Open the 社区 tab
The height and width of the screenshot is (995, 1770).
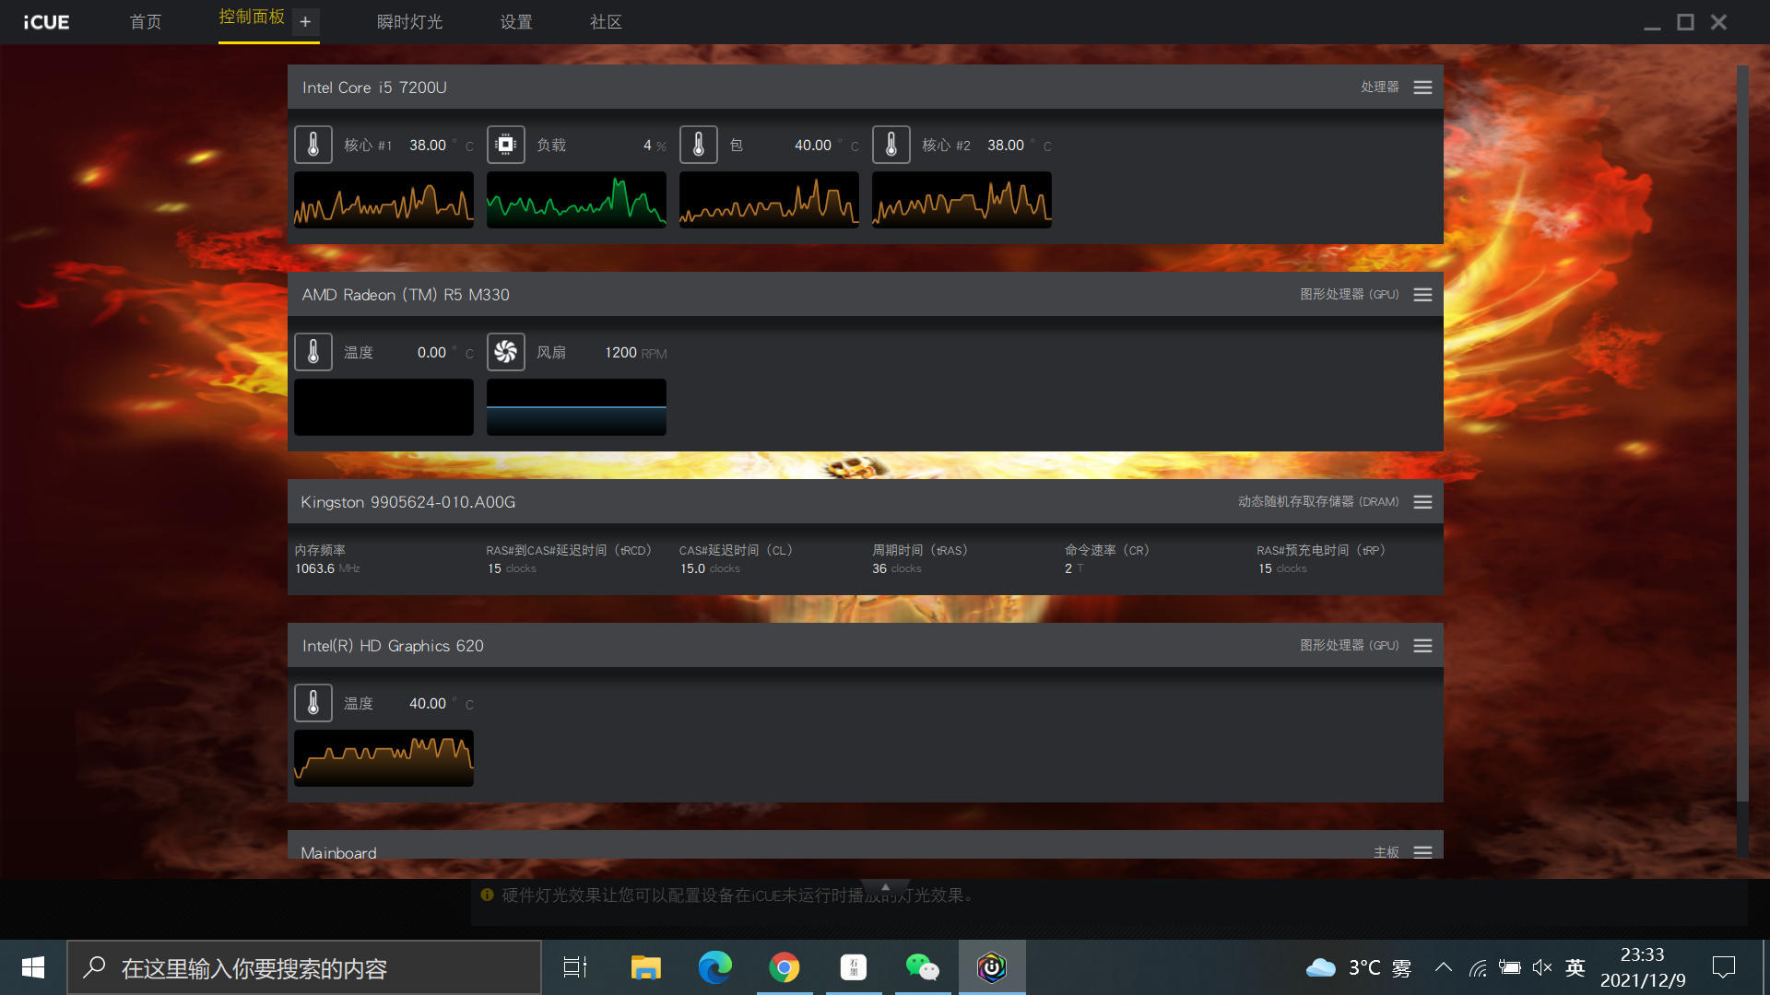(606, 22)
